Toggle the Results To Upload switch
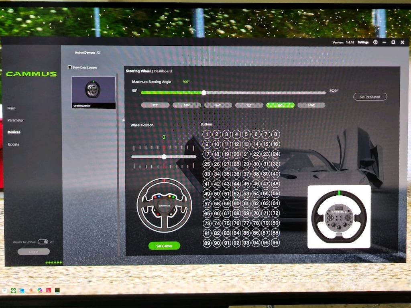The height and width of the screenshot is (308, 411). [43, 242]
